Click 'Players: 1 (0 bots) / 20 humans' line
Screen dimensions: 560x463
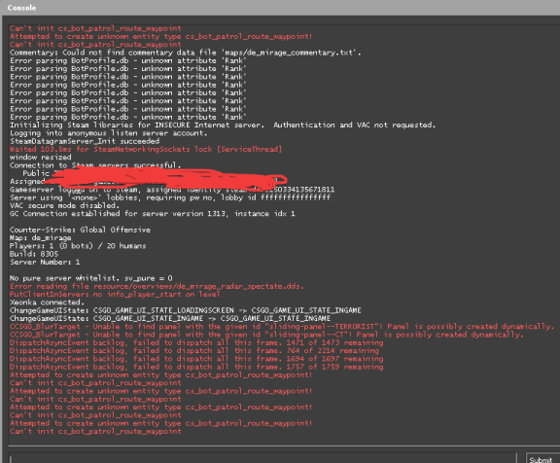[78, 246]
